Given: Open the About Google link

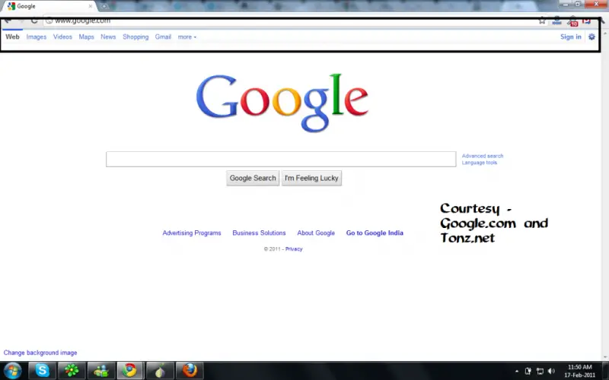Looking at the screenshot, I should 316,233.
